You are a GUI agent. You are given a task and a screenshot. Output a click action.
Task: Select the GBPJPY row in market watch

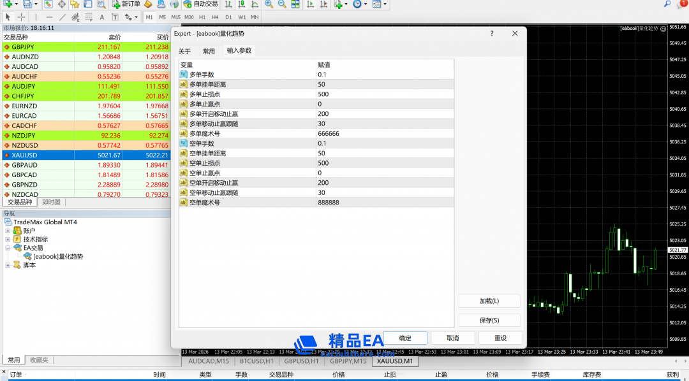(x=38, y=47)
